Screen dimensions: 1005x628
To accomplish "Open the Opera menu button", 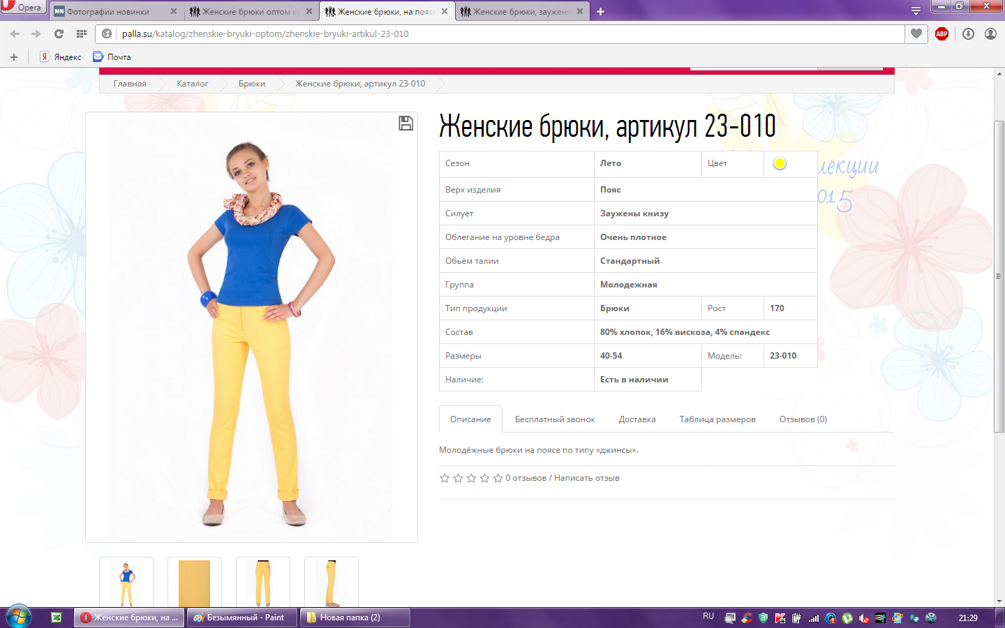I will (x=22, y=7).
